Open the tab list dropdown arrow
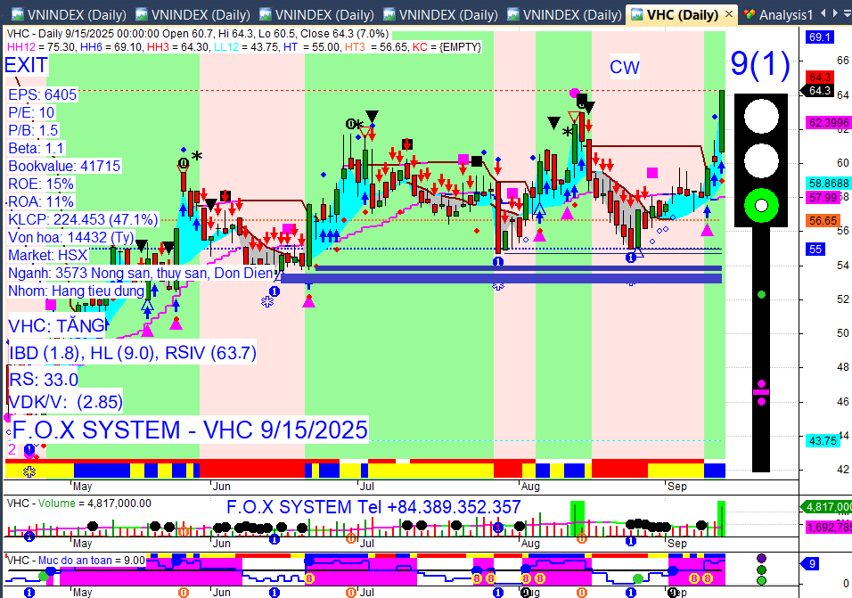This screenshot has width=852, height=598. point(847,13)
